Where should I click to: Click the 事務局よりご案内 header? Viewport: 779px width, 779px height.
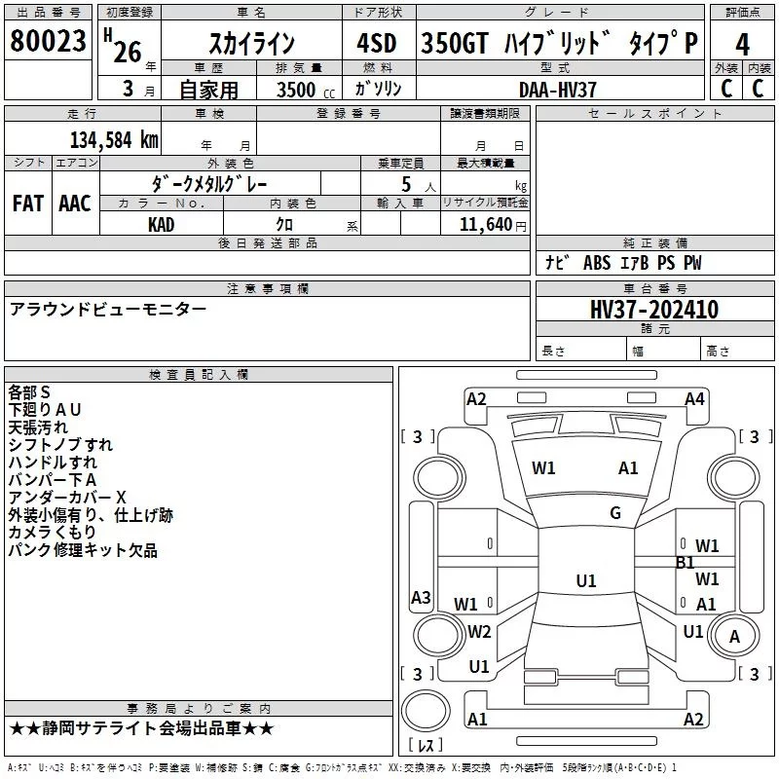tap(199, 709)
